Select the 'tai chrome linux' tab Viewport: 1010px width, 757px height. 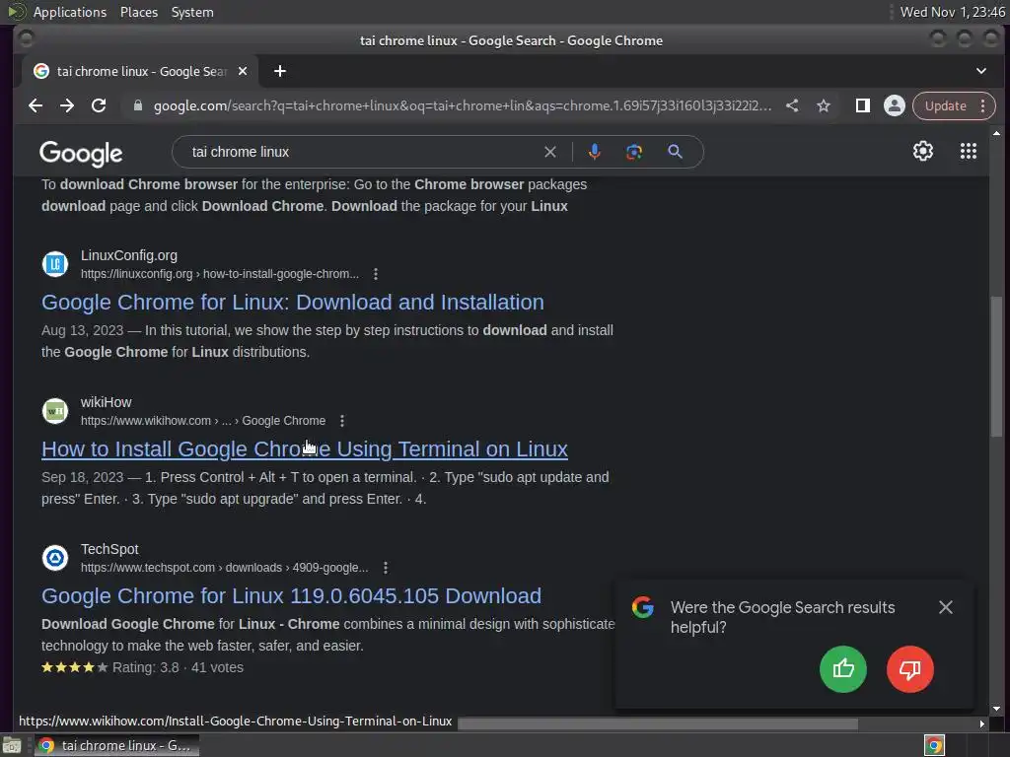click(141, 71)
